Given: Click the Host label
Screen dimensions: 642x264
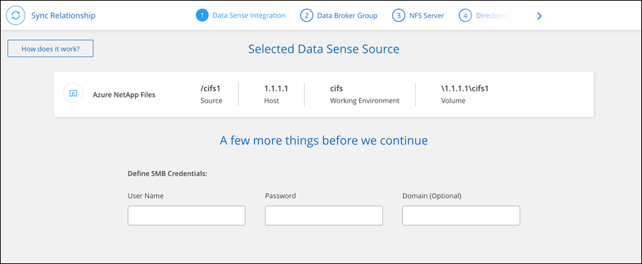Looking at the screenshot, I should tap(271, 100).
